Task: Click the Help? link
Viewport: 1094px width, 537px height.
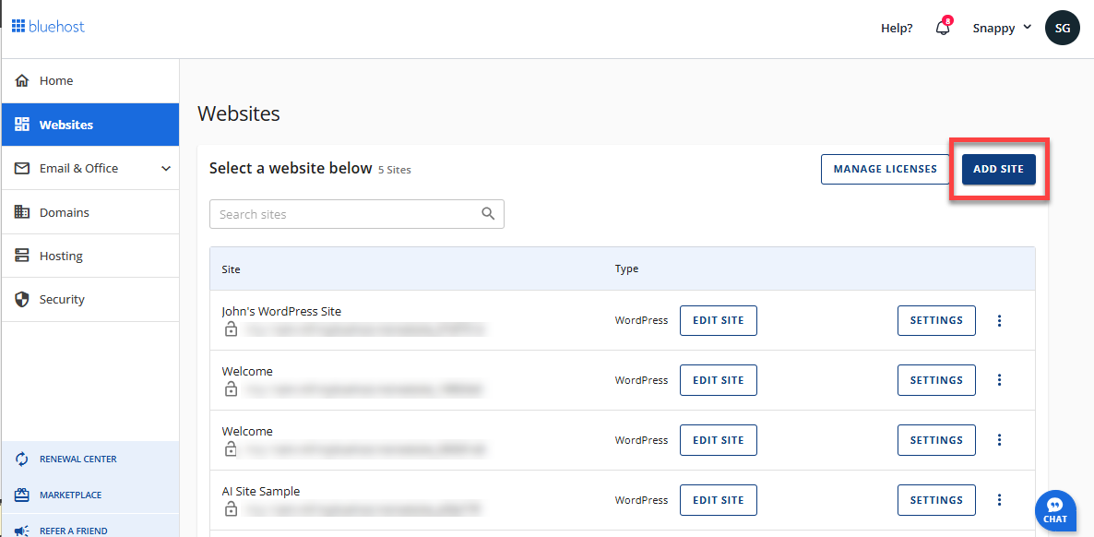Action: pyautogui.click(x=897, y=29)
